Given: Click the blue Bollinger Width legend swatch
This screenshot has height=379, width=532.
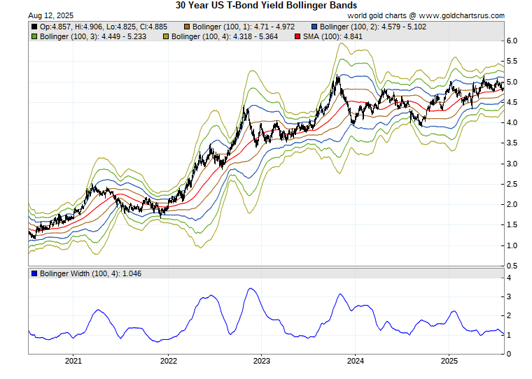Looking at the screenshot, I should click(34, 273).
